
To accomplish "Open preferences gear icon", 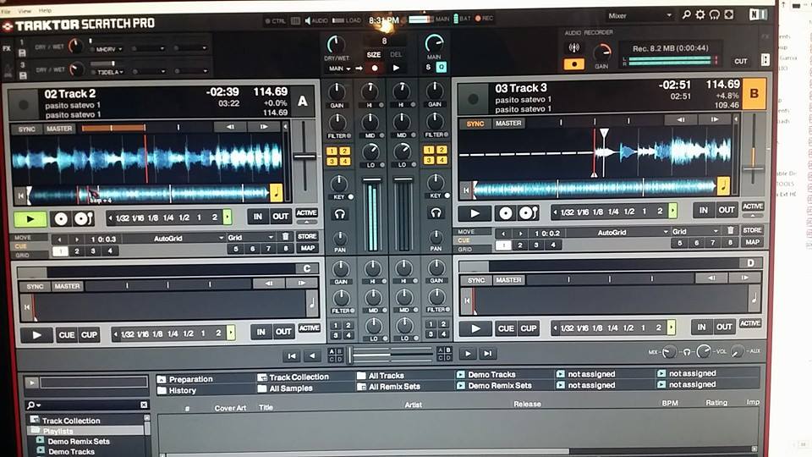I will [x=700, y=15].
